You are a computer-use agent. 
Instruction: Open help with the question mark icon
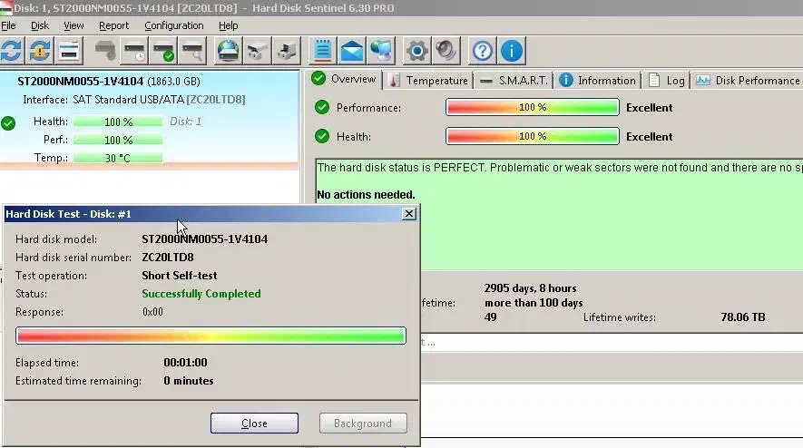[x=483, y=50]
